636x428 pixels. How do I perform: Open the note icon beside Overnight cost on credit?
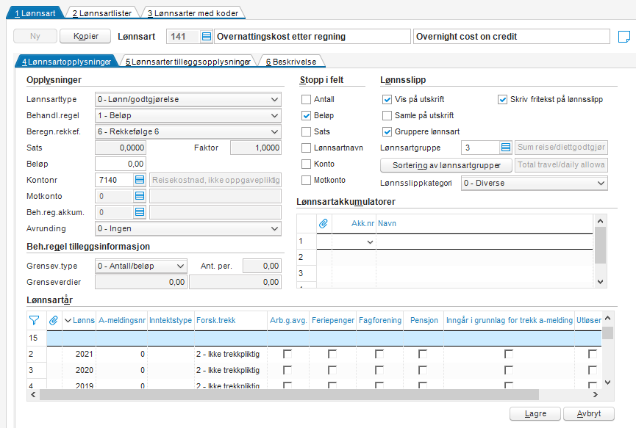tap(624, 37)
